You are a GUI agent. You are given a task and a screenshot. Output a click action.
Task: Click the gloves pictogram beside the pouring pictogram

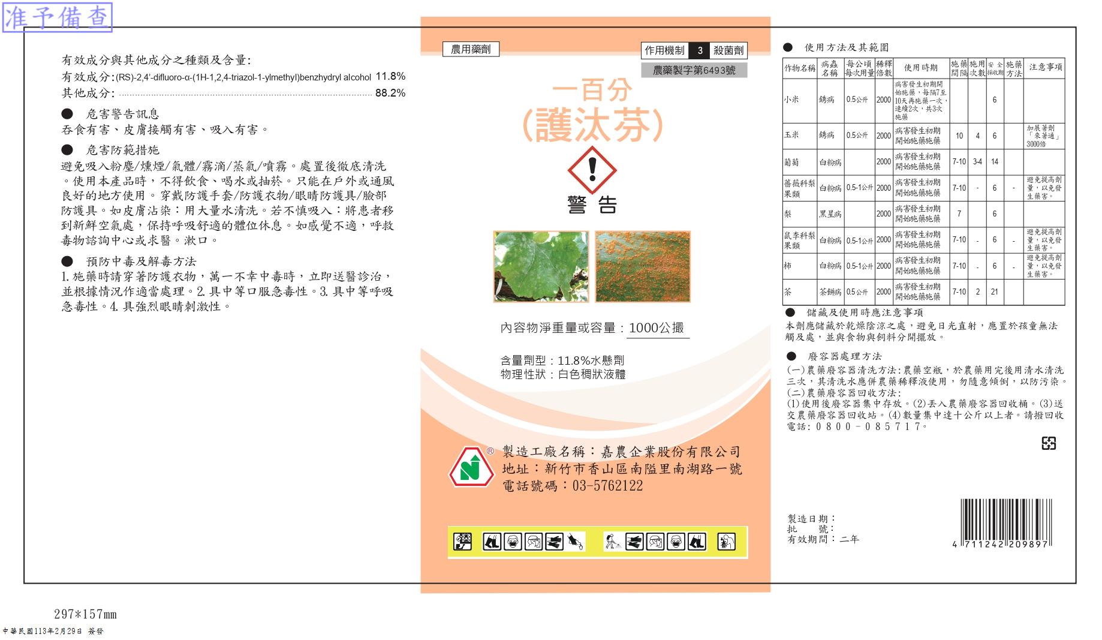click(x=555, y=542)
